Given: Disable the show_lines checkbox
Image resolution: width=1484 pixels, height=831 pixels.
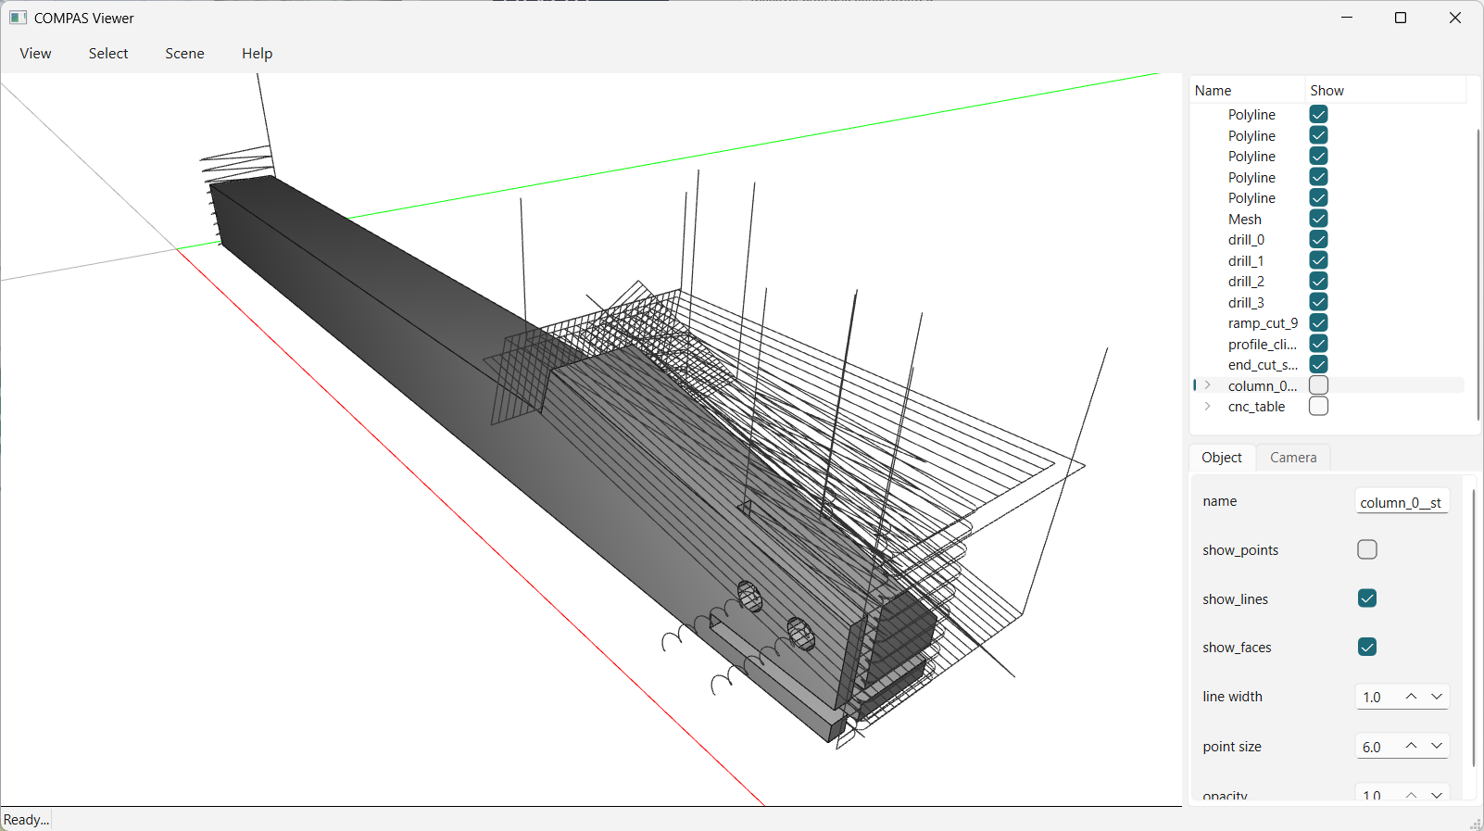Looking at the screenshot, I should pos(1367,598).
